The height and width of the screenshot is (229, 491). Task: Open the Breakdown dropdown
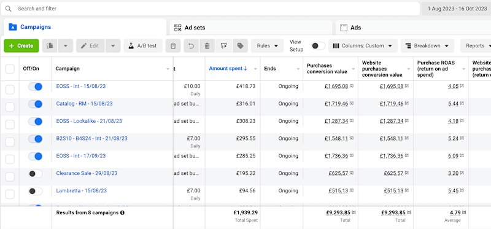(x=427, y=45)
